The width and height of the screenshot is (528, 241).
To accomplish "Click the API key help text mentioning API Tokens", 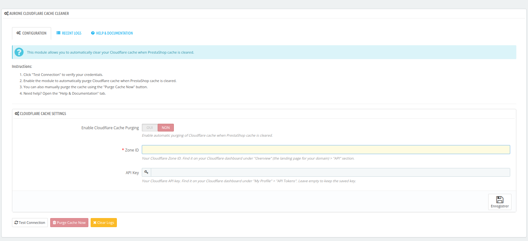I will (249, 181).
